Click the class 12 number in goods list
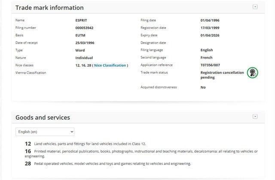This screenshot has height=180, width=275. coord(28,143)
